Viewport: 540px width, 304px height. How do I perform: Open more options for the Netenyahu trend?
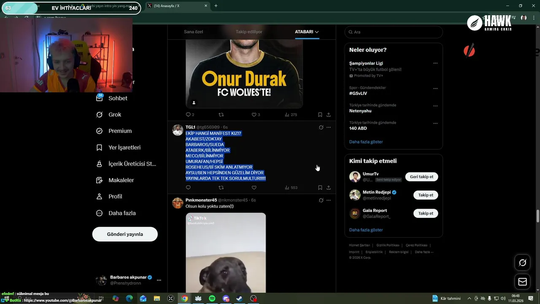pyautogui.click(x=435, y=106)
